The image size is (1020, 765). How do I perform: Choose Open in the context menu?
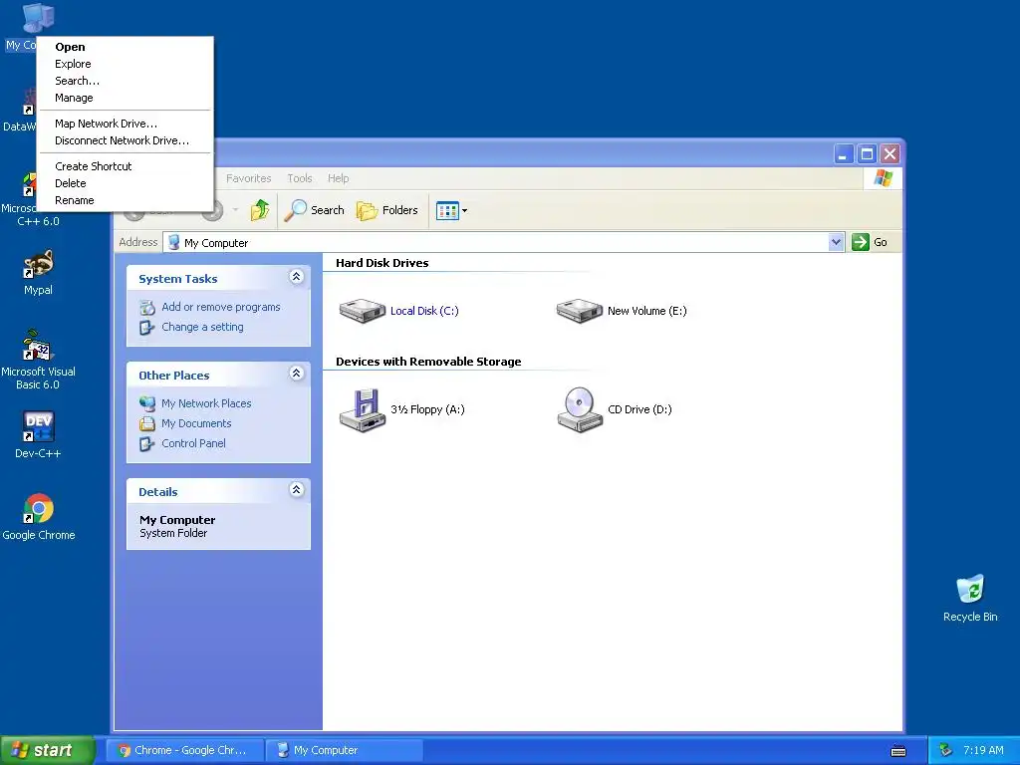pyautogui.click(x=125, y=47)
